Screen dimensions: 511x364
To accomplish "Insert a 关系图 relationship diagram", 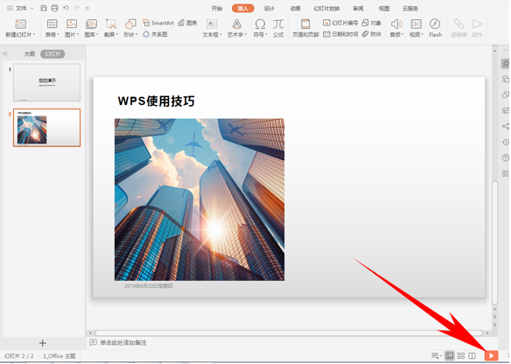I will click(x=155, y=34).
